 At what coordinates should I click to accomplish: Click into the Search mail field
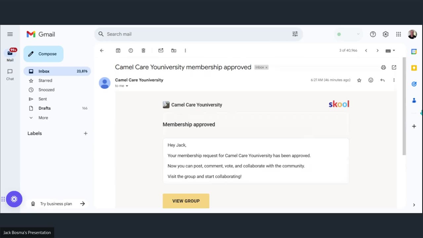pyautogui.click(x=195, y=34)
